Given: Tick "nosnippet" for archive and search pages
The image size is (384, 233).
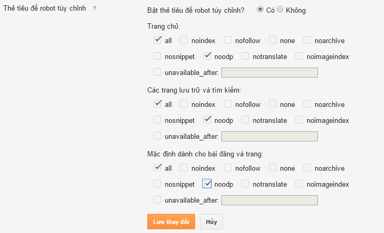Looking at the screenshot, I should coord(157,120).
